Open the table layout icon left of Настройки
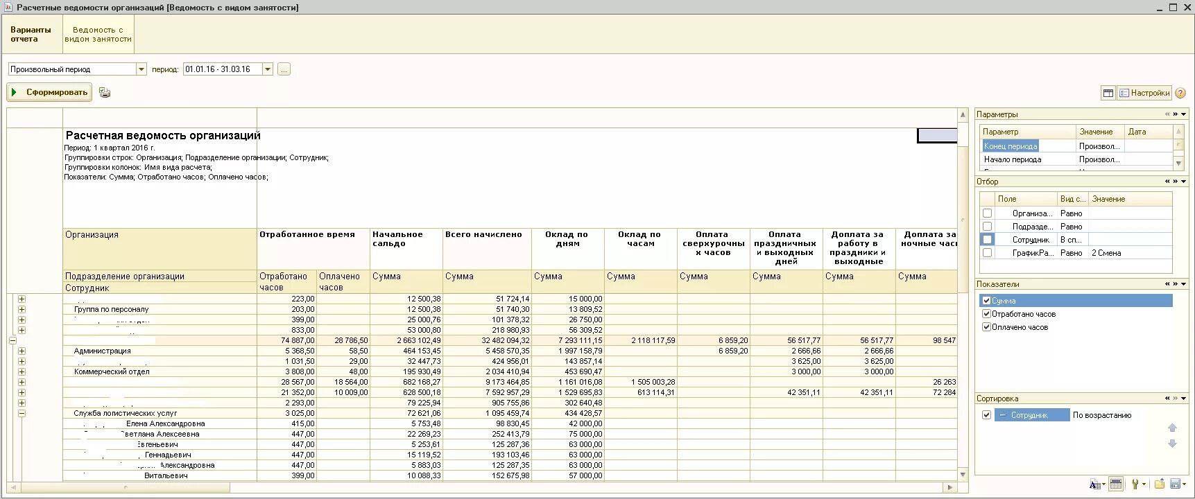Viewport: 1195px width, 499px height. (x=1108, y=93)
